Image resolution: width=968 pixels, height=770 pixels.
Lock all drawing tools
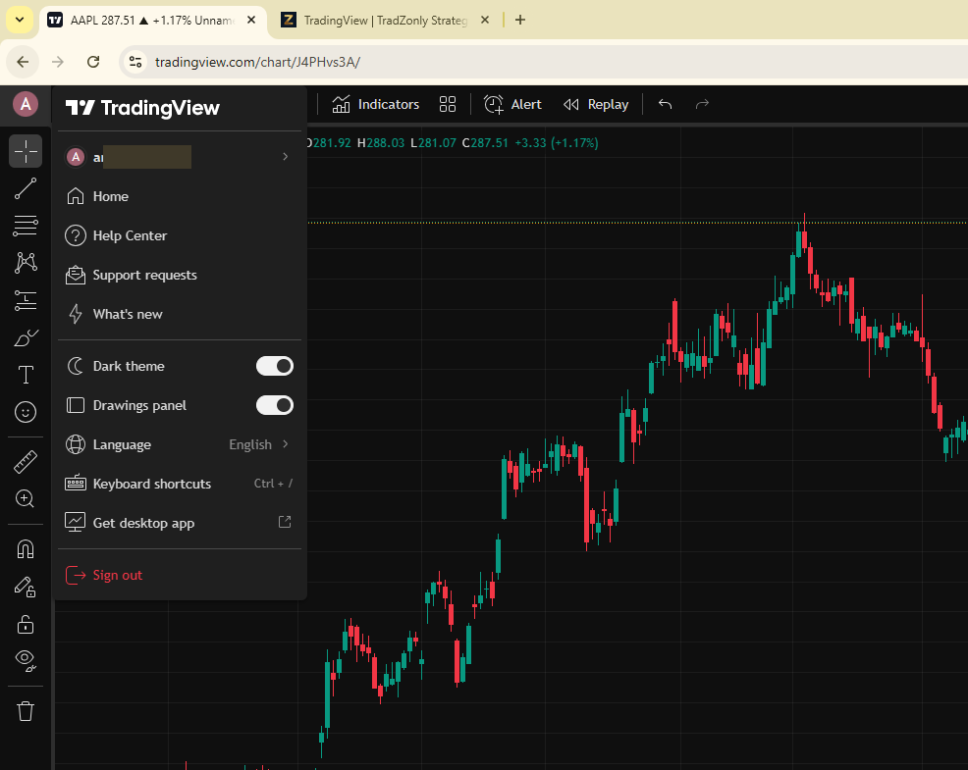pos(26,624)
